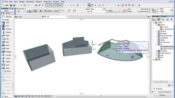Screen dimensions: 175x98
Task: Collapse the Document toolbox section
Action: [3, 71]
